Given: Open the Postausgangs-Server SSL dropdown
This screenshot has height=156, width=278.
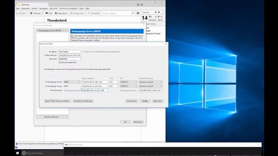Looking at the screenshot, I should tap(129, 86).
